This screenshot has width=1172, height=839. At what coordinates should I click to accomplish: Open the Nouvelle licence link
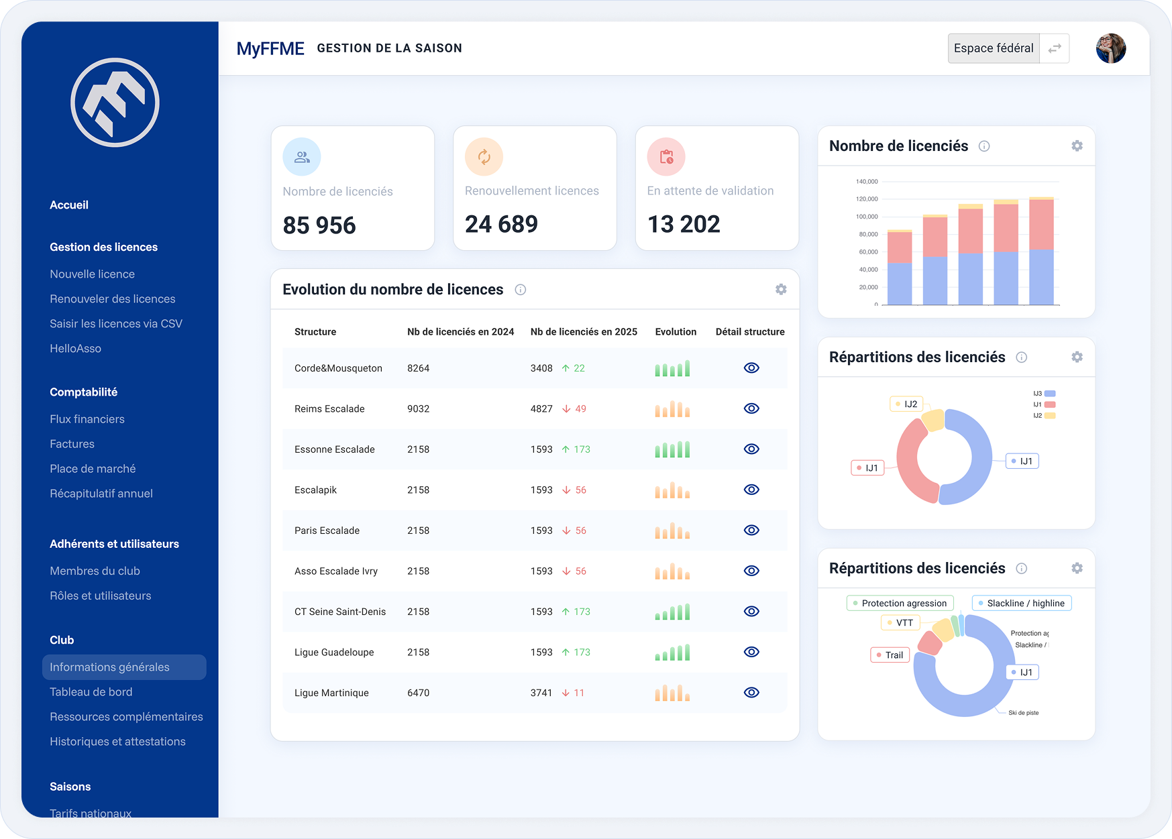pos(93,274)
